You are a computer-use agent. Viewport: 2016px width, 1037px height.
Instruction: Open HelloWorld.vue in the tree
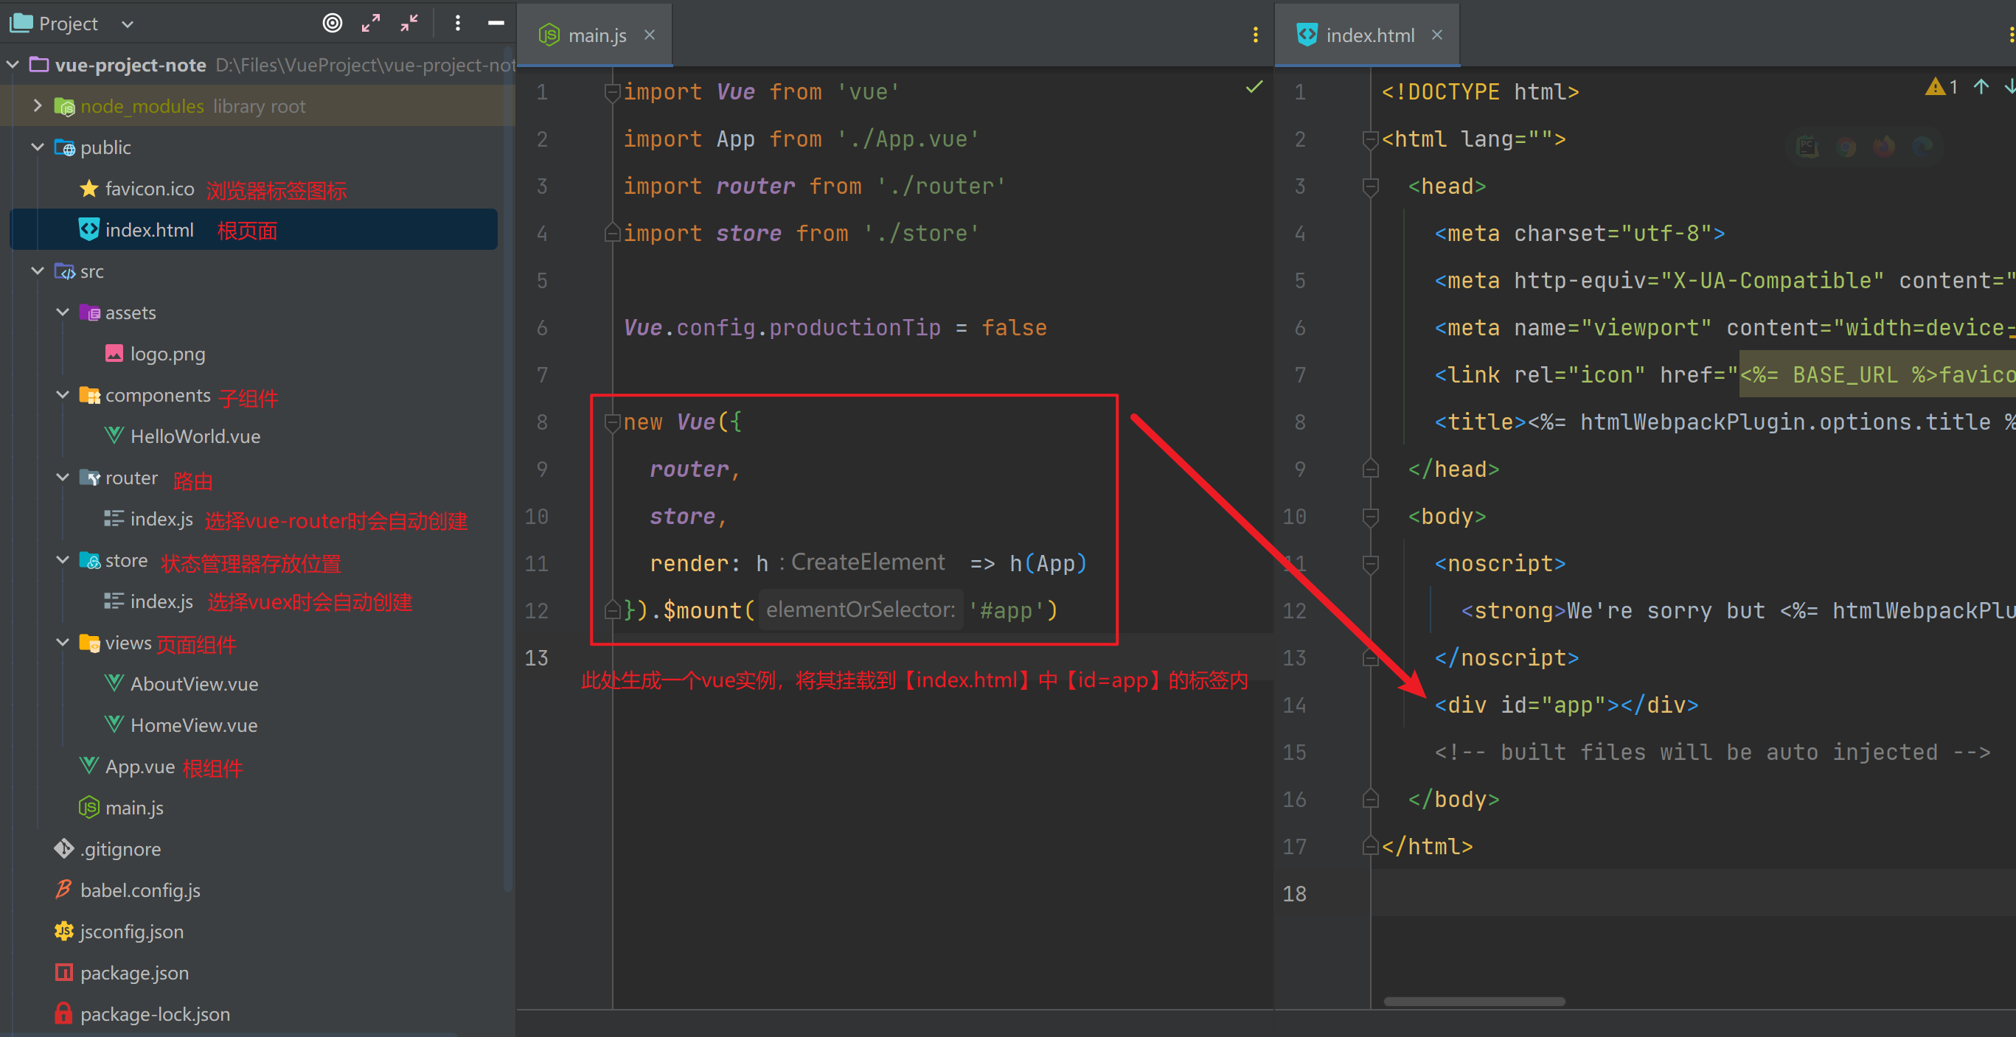coord(195,436)
